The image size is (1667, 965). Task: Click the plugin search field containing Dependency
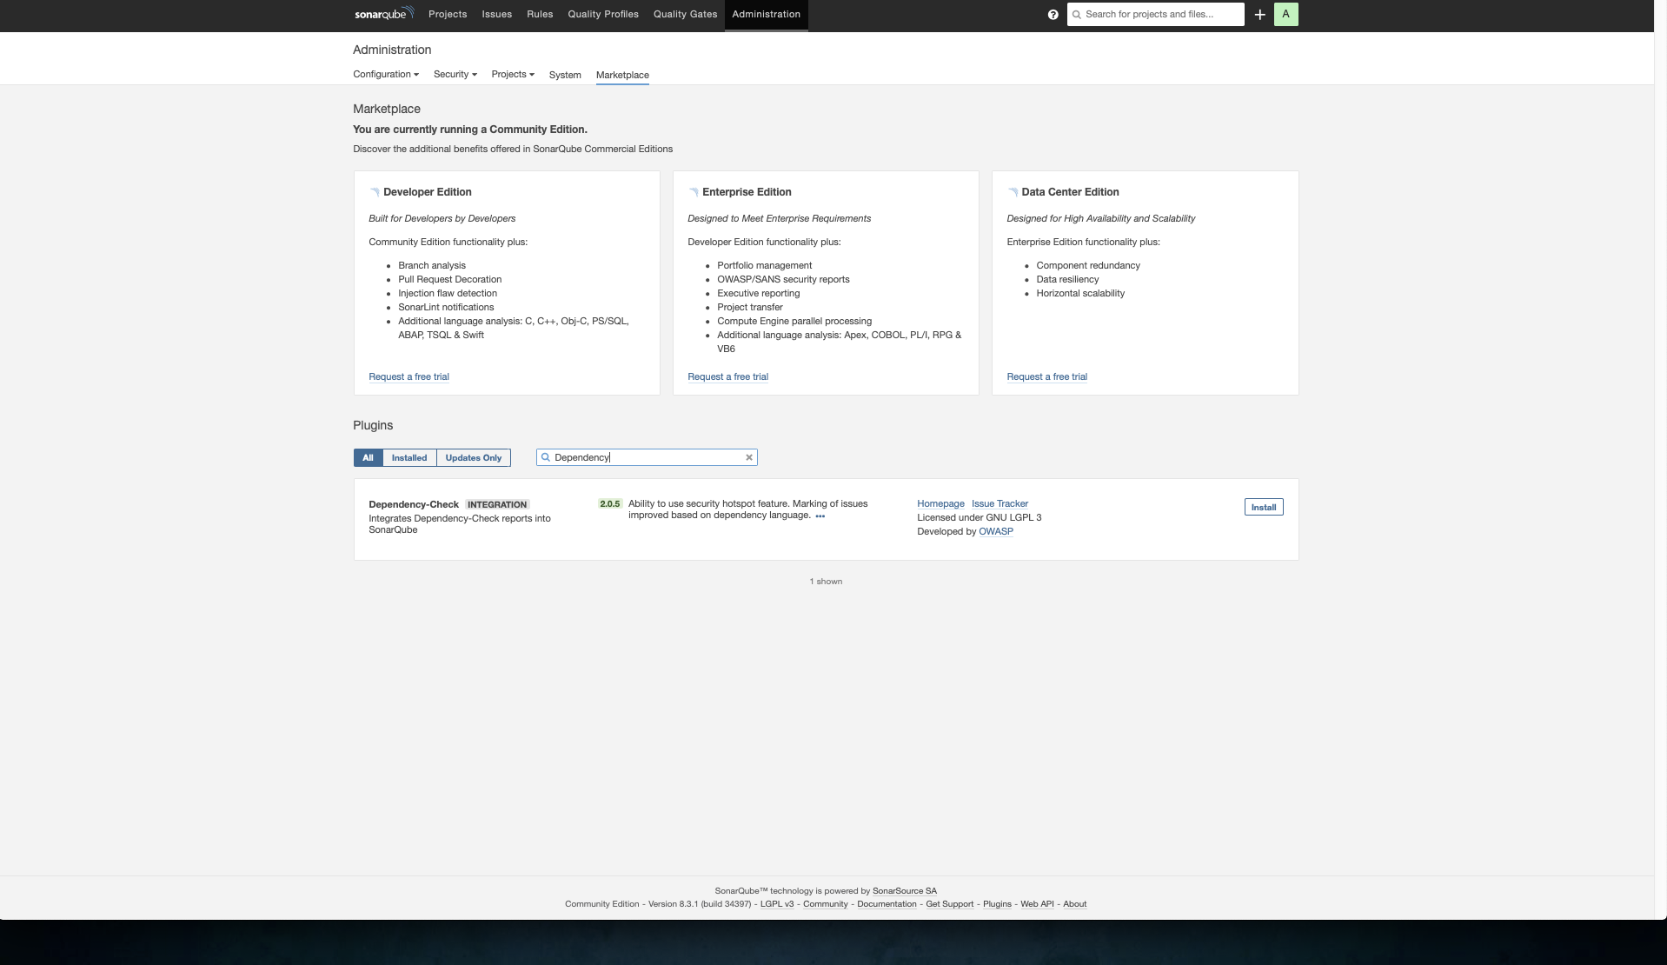(x=647, y=457)
